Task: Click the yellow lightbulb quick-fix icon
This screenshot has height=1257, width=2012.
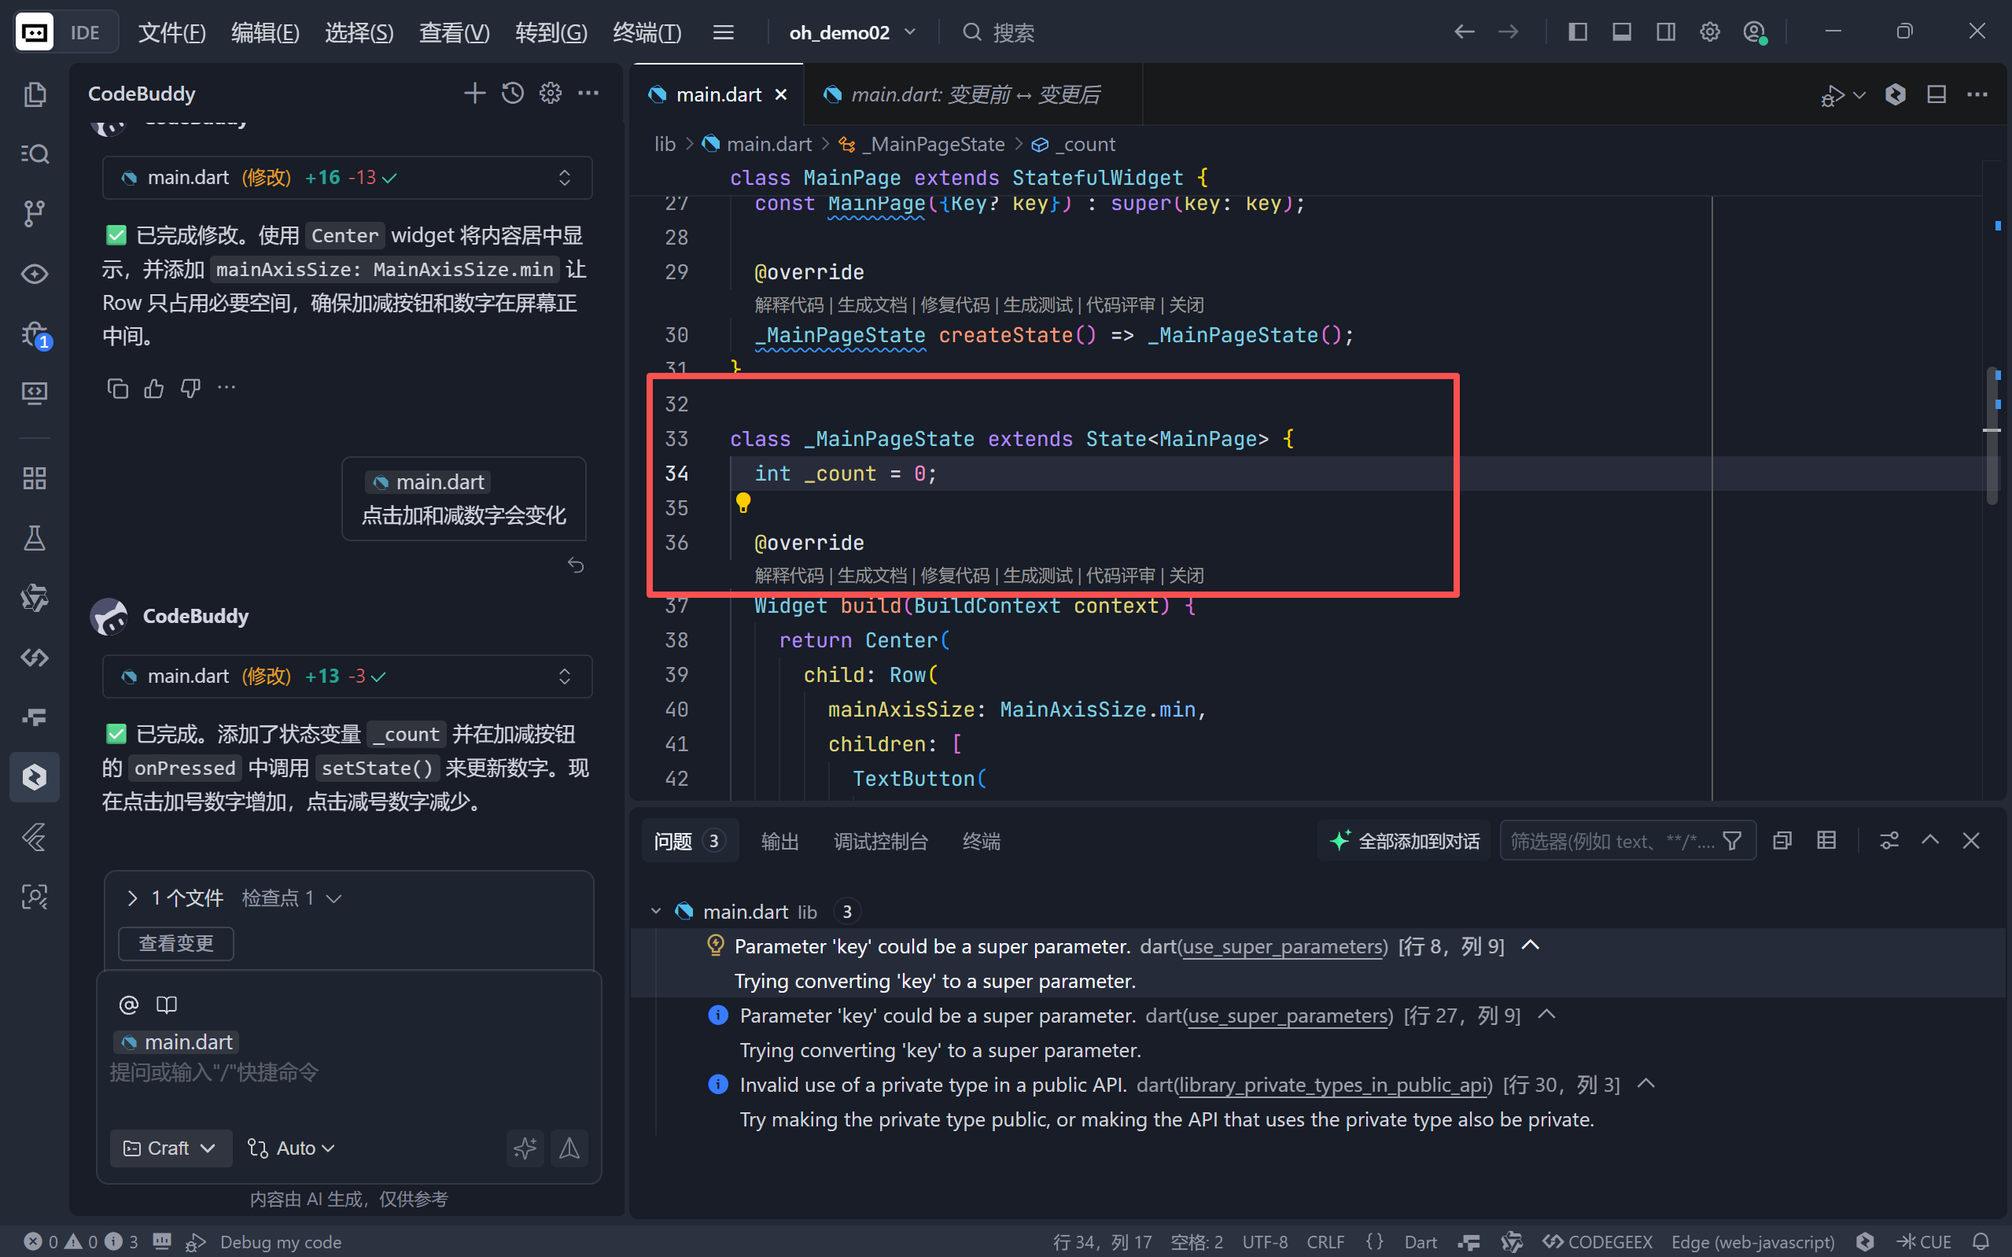Action: coord(743,502)
